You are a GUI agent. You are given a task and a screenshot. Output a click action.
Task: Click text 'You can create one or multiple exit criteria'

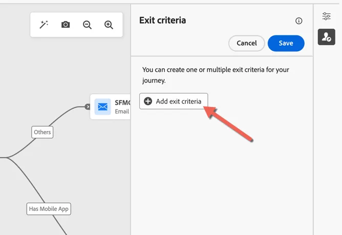coord(203,70)
